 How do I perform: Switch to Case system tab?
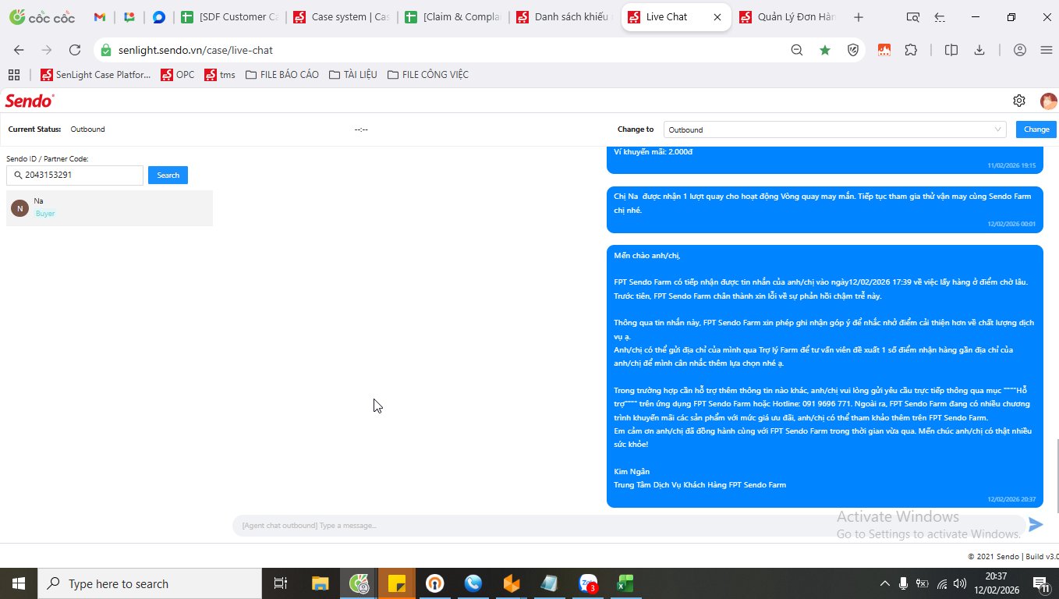(x=340, y=17)
